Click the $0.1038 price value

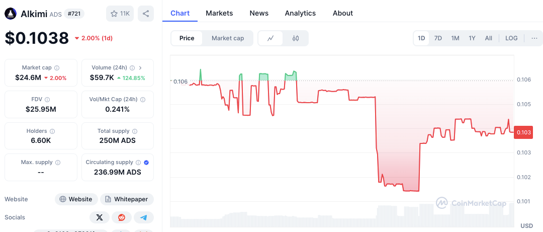(37, 38)
